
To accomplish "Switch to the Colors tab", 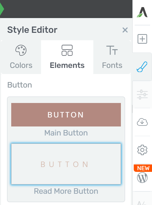I will 21,57.
